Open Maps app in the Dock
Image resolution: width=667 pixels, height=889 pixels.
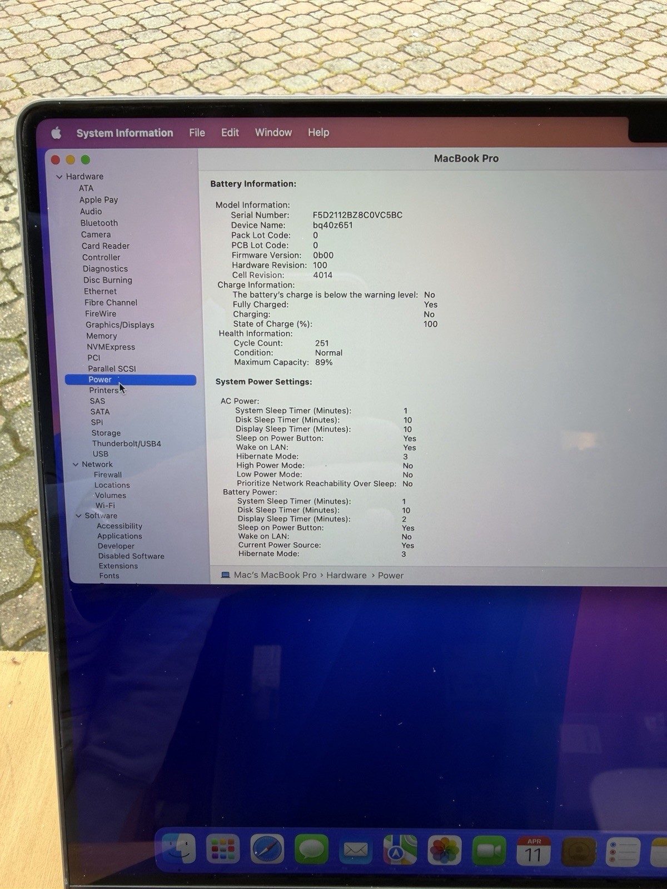(x=400, y=850)
